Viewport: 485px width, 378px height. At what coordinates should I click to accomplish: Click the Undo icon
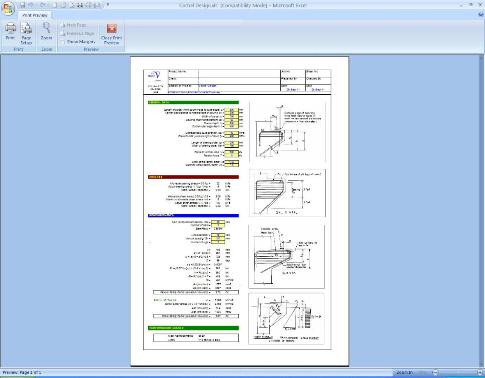(30, 4)
